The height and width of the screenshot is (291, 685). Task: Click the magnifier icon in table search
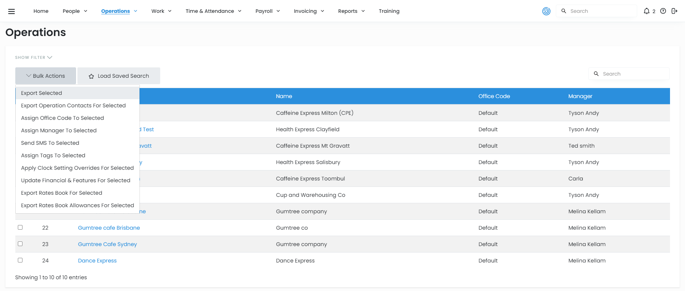coord(596,74)
